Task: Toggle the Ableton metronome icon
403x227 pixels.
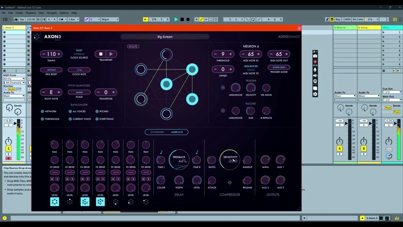Action: (x=61, y=19)
